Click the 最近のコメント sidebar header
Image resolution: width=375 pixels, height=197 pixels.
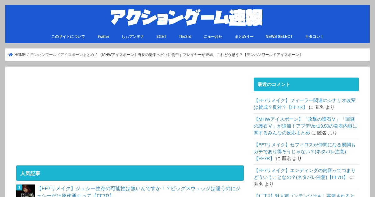click(x=306, y=84)
